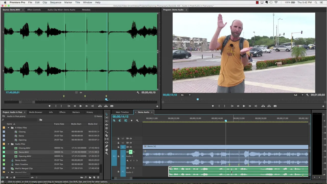Open Program Demo Audio panel menu
327x184 pixels.
(186, 10)
